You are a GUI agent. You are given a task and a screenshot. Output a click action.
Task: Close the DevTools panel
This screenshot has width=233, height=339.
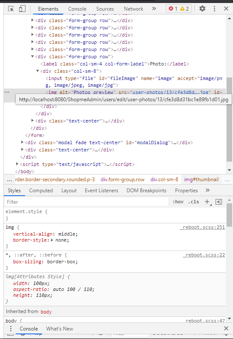[x=226, y=9]
